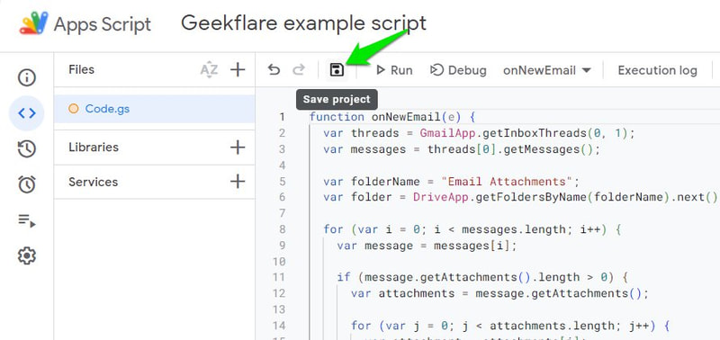The width and height of the screenshot is (720, 340).
Task: Open the project Overview info icon
Action: (x=27, y=77)
